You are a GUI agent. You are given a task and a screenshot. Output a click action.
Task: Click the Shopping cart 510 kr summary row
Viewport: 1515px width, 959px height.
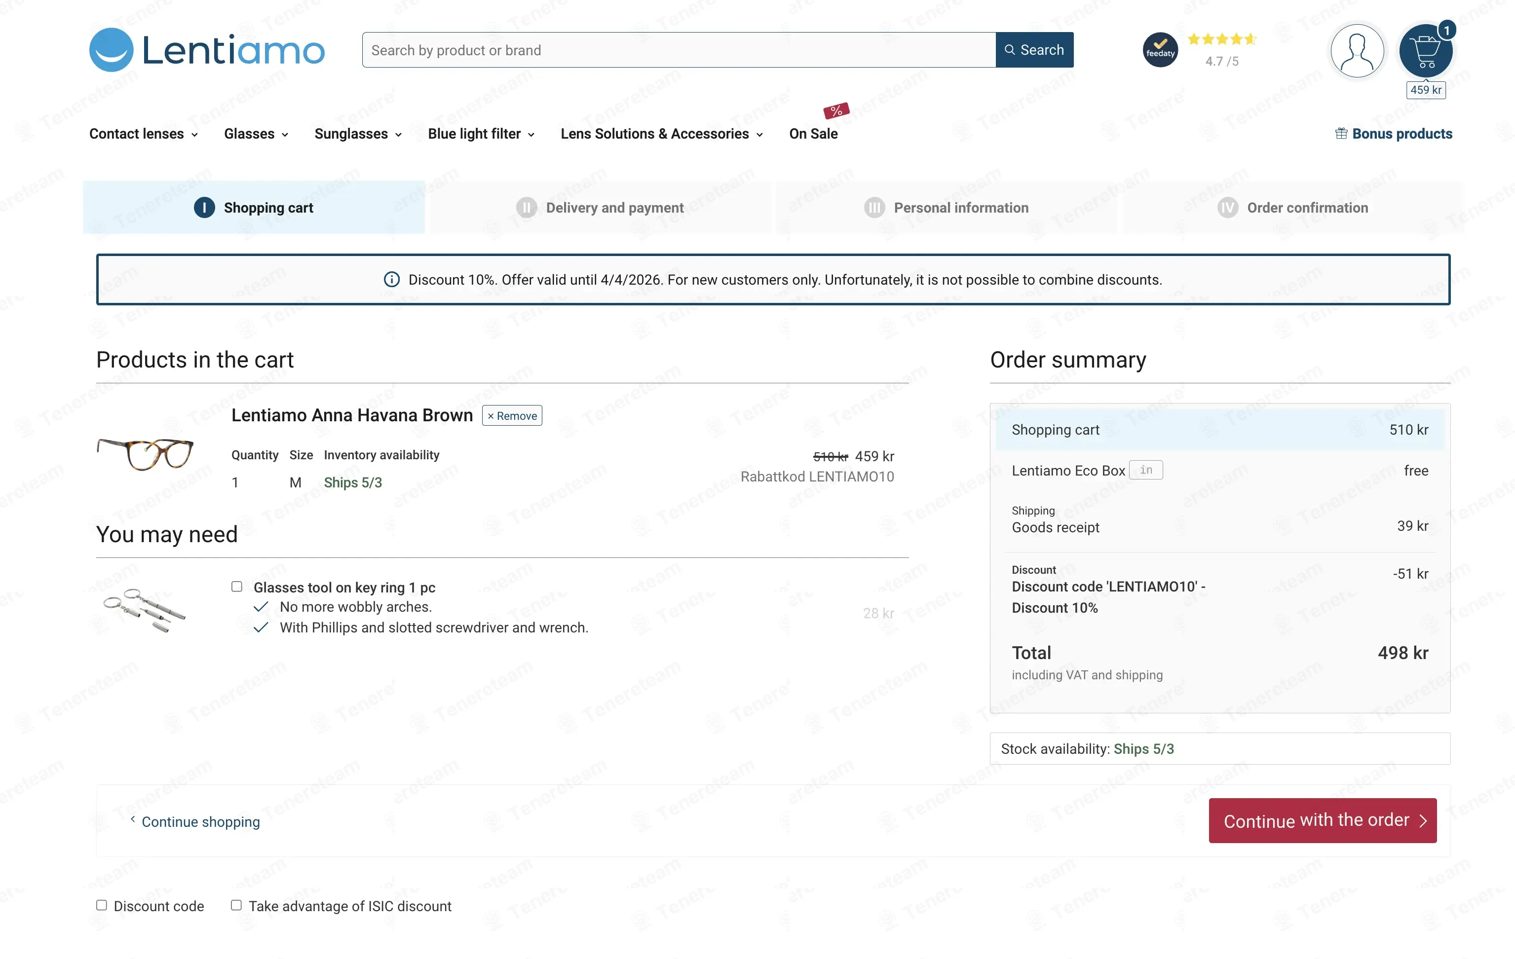pos(1220,430)
